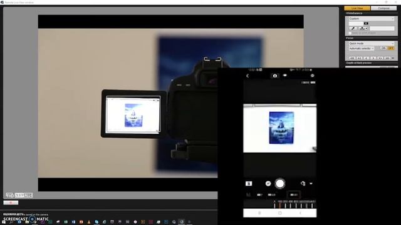Click the single-left focus adjustment button
The width and height of the screenshot is (401, 225).
tap(366, 58)
